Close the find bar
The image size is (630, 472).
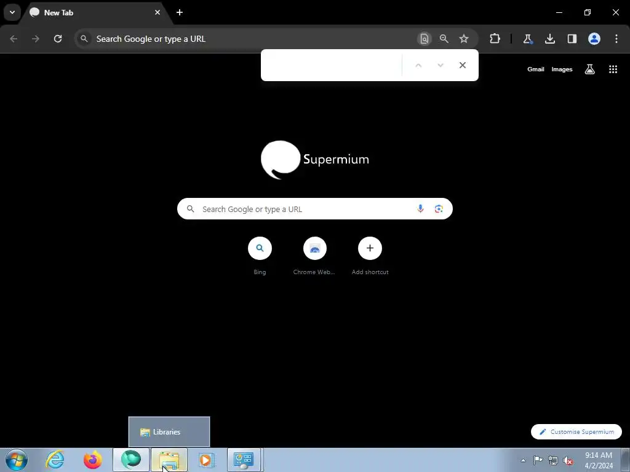[x=463, y=65]
